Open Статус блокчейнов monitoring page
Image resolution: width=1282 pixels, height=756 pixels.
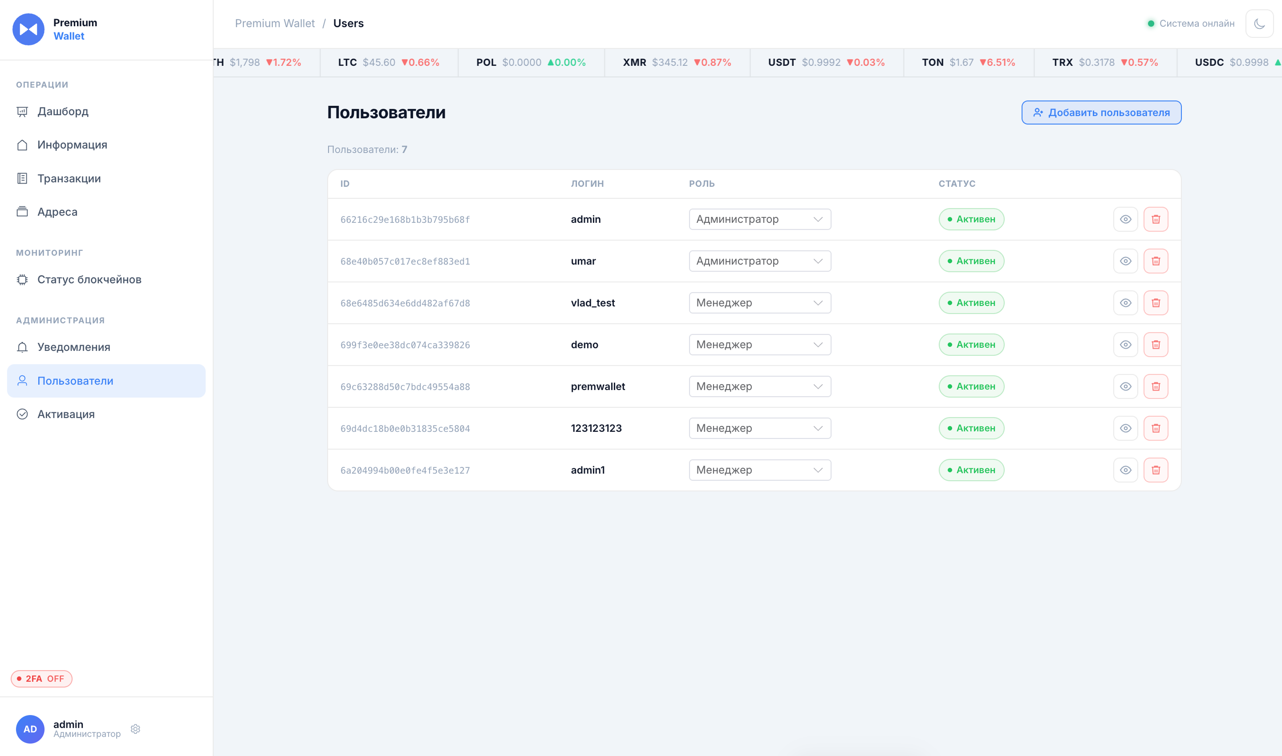(x=106, y=280)
